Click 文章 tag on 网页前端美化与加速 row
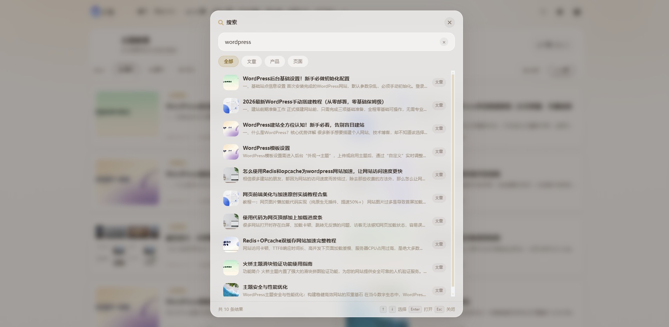The height and width of the screenshot is (327, 669). pyautogui.click(x=439, y=198)
